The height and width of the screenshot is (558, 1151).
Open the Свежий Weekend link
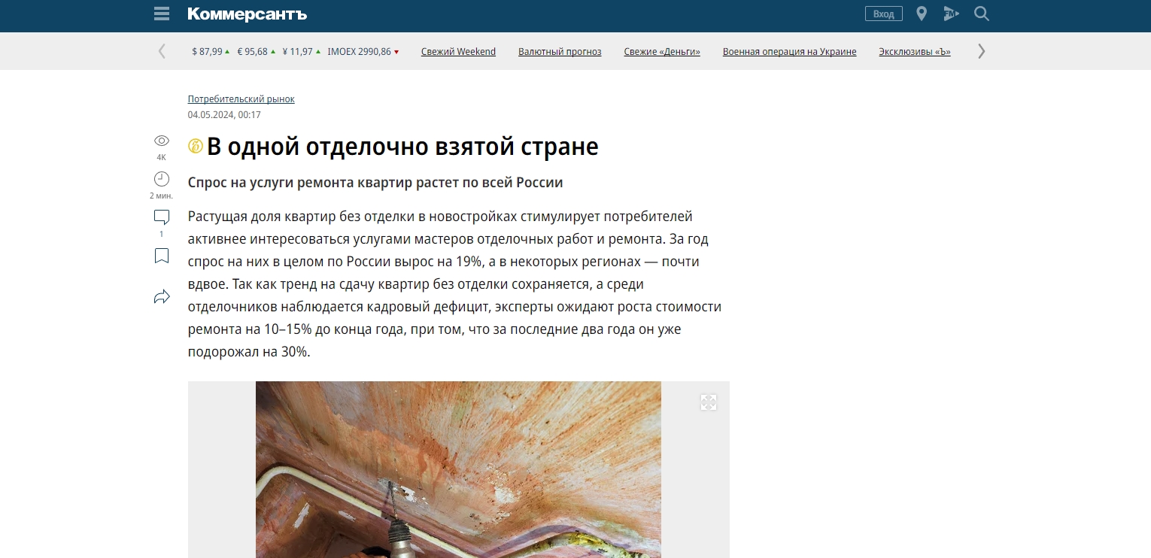(458, 51)
